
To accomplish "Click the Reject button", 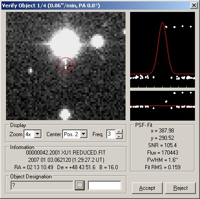I will [180, 188].
